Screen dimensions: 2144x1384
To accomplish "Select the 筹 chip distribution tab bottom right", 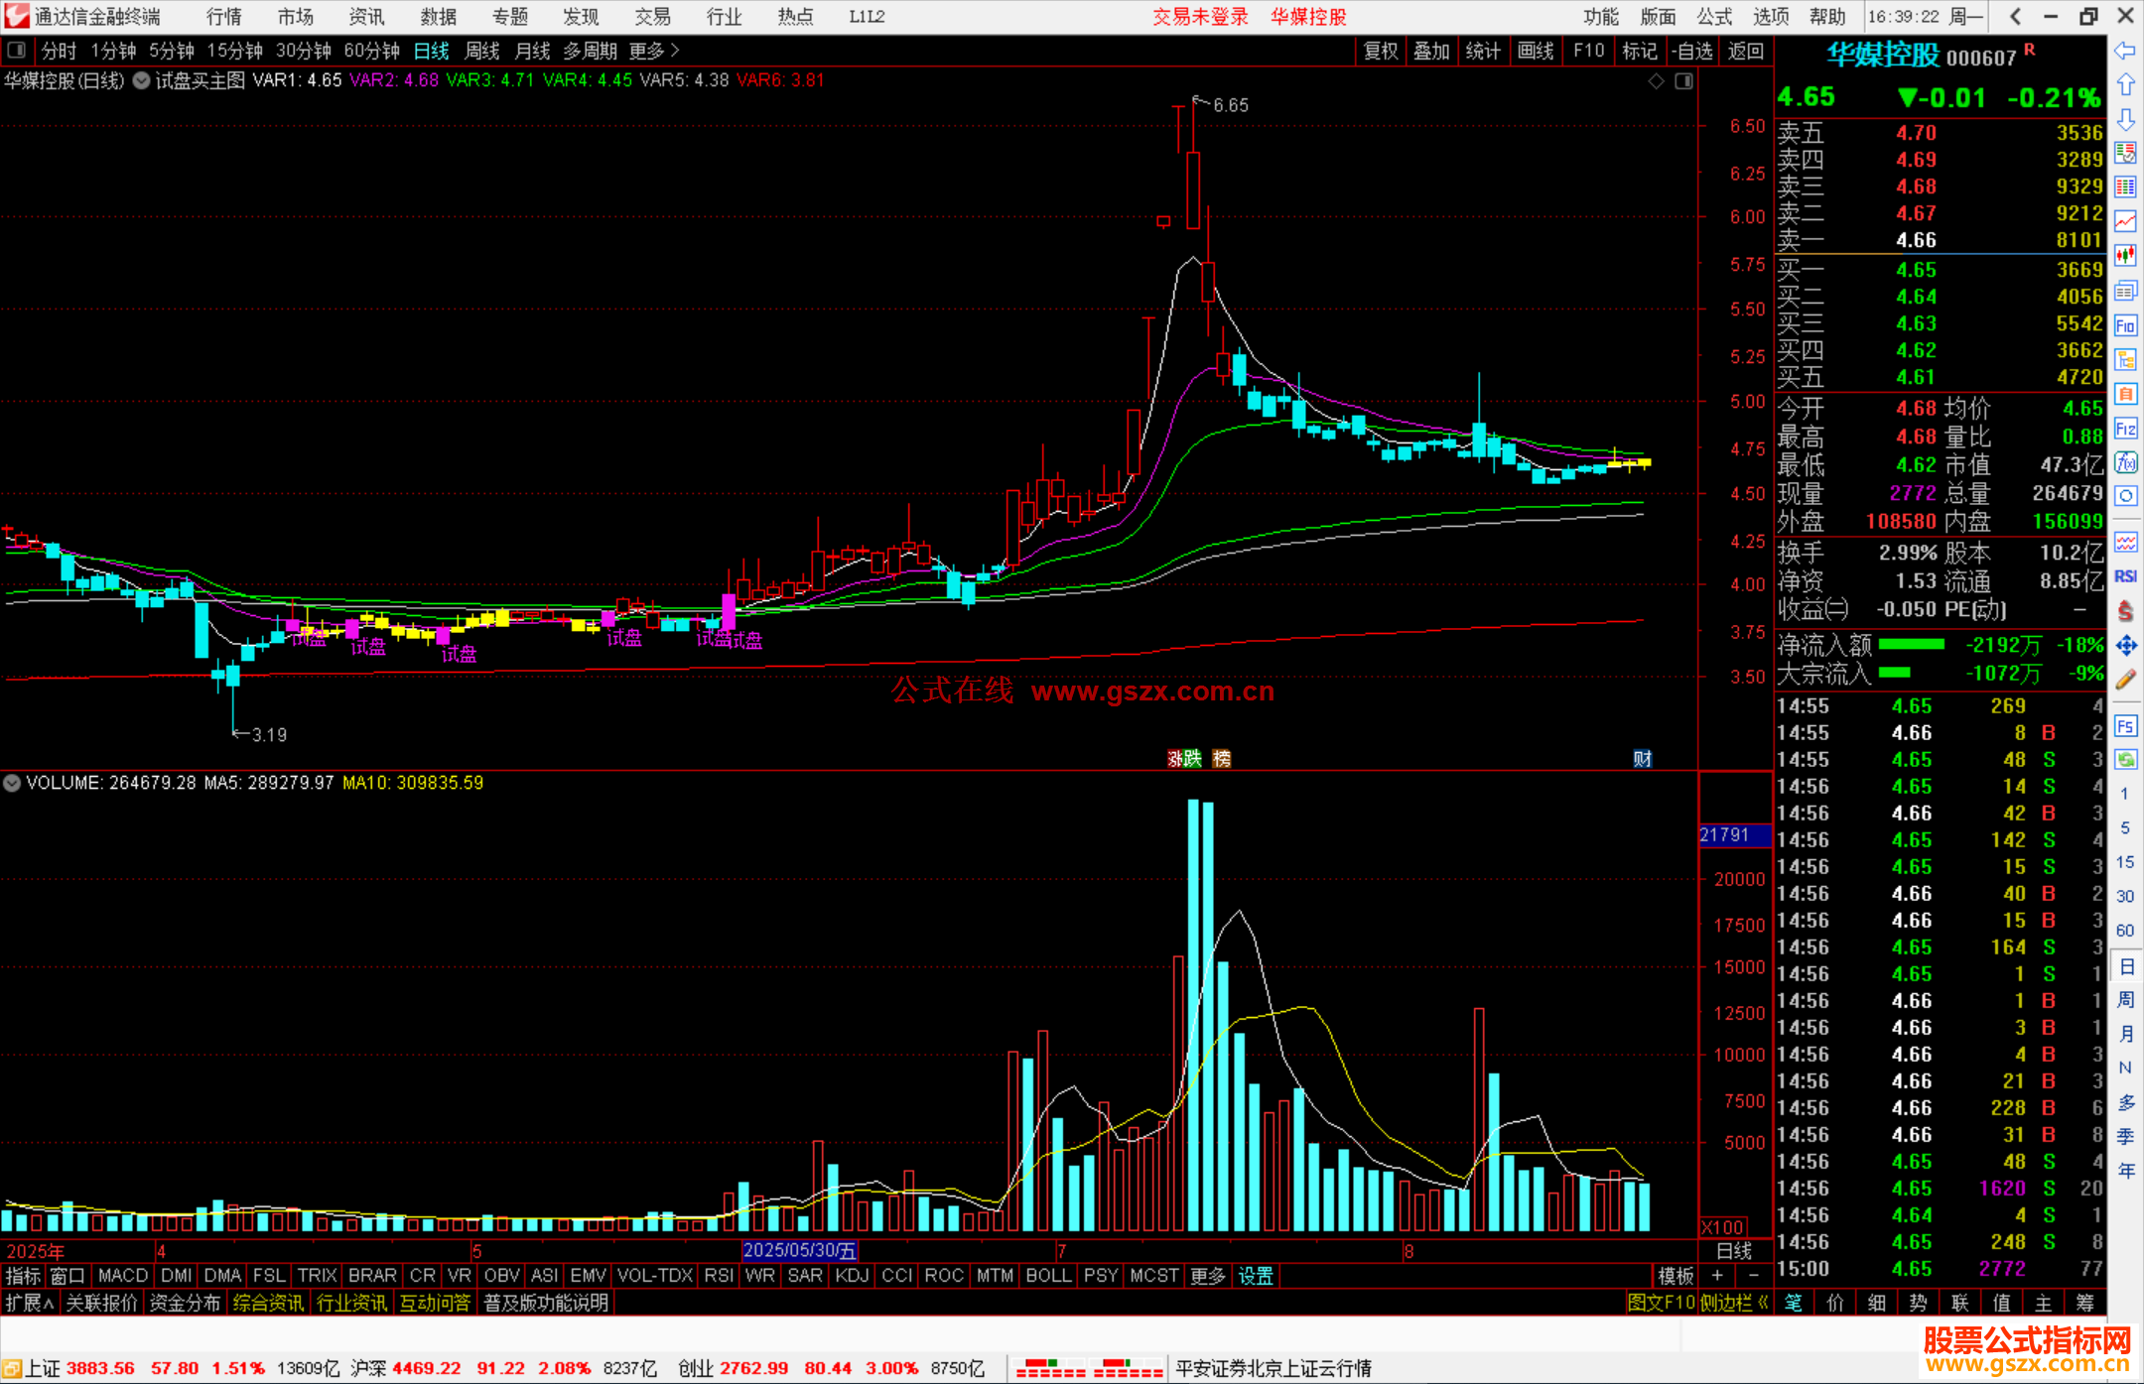I will pyautogui.click(x=2084, y=1303).
